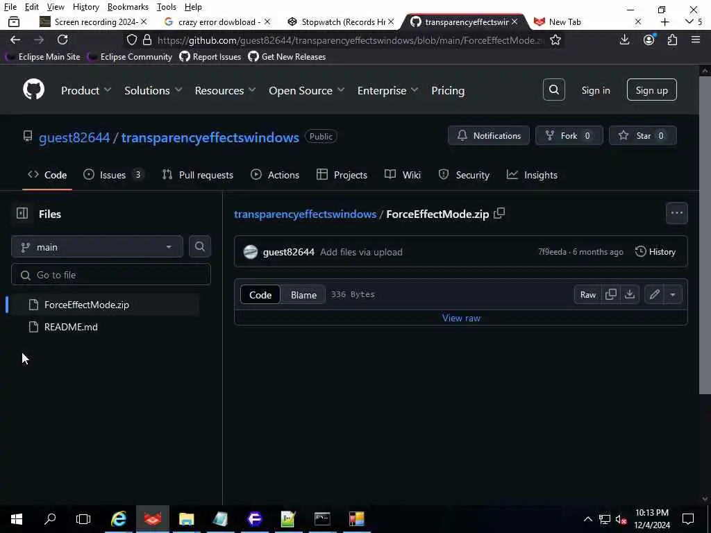Viewport: 711px width, 533px height.
Task: Open the three-dot file options menu
Action: (676, 213)
